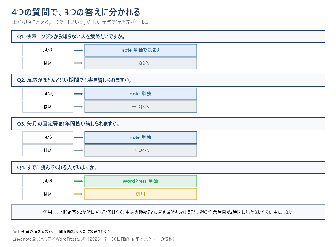Click the 'note 単独' result under Q2
Viewport: 336px width, 247px height.
pos(141,94)
